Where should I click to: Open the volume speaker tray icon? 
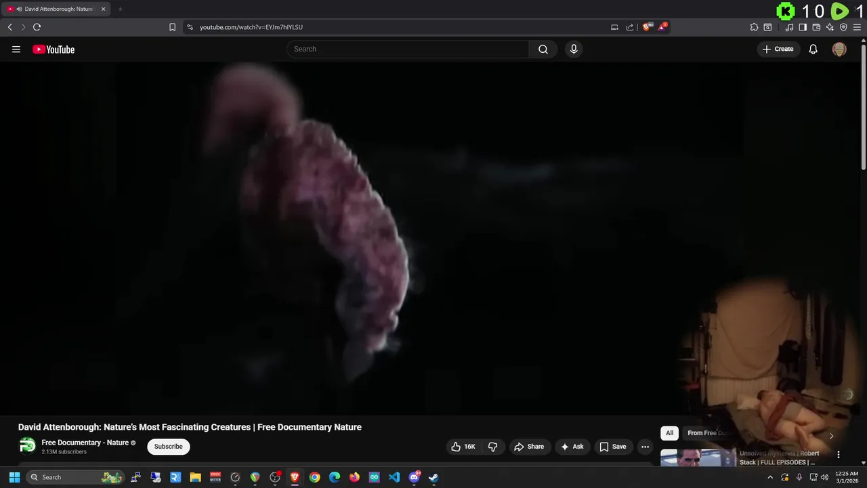[x=824, y=477]
